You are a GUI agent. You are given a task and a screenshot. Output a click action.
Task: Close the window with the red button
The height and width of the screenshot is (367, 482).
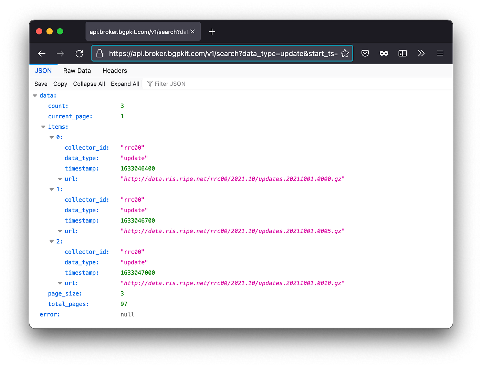coord(39,31)
